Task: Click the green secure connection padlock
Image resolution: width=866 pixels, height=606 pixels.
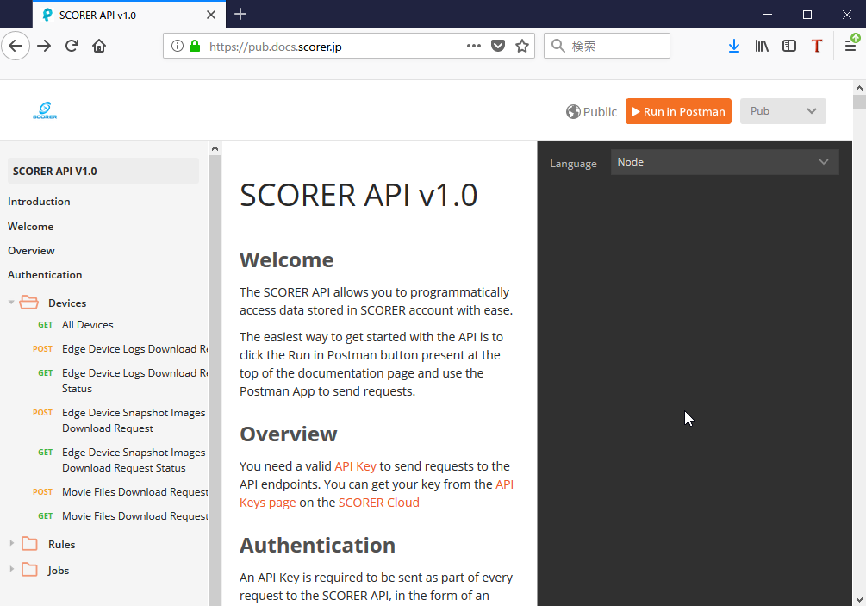Action: 195,46
